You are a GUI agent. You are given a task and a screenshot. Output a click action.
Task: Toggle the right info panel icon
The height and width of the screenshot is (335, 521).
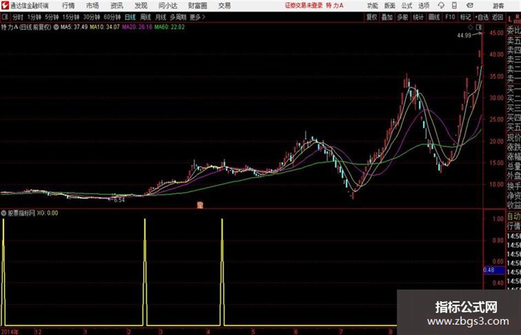pyautogui.click(x=479, y=27)
